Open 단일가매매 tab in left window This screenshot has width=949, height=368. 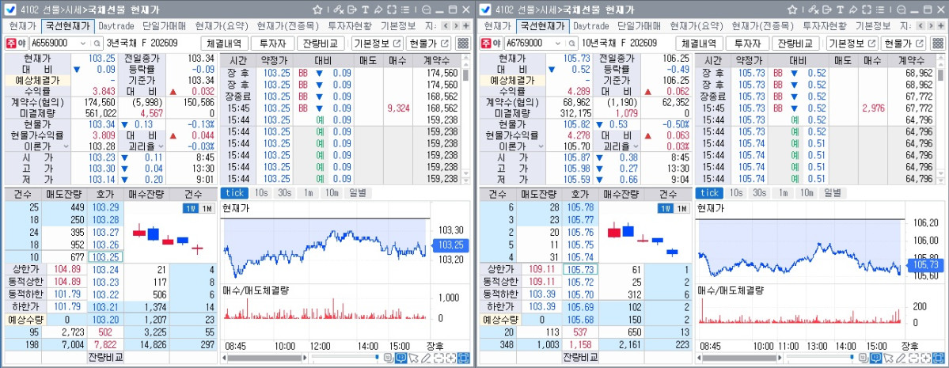click(163, 26)
